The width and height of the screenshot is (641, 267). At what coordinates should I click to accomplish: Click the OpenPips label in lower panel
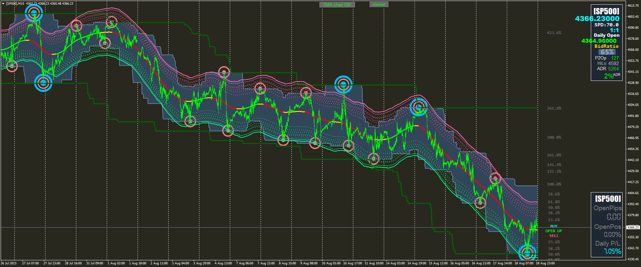tap(608, 208)
